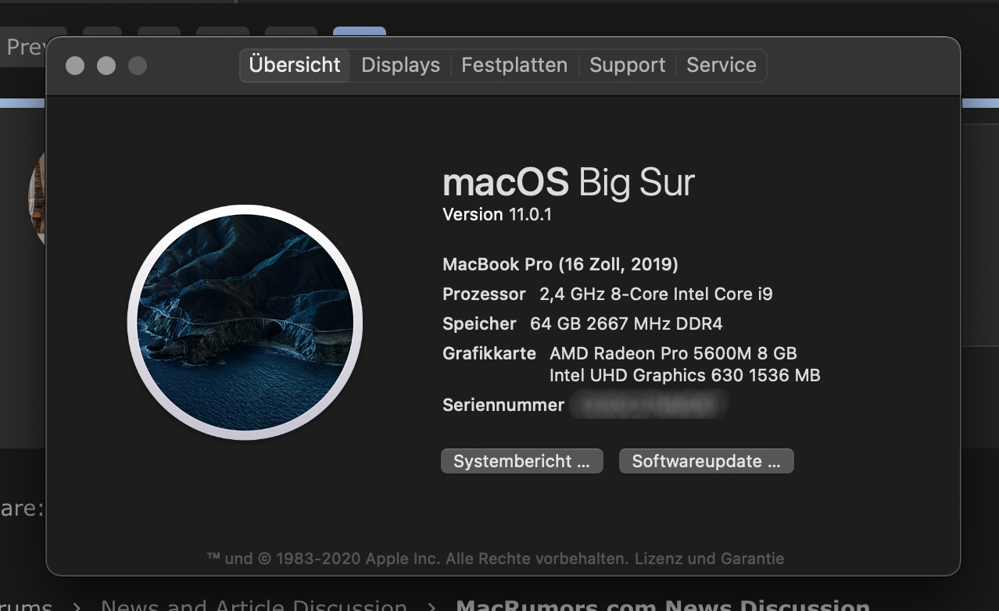Click the macOS Big Sur title
The height and width of the screenshot is (611, 999).
tap(568, 183)
